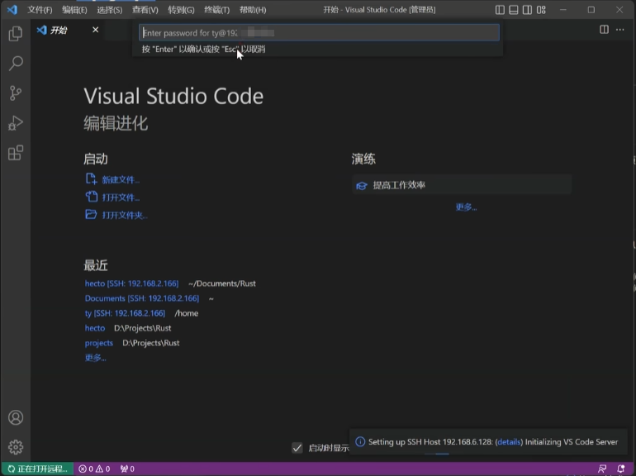Open recent Documents [SSH: 192.168.2.166]
636x476 pixels.
click(x=142, y=298)
